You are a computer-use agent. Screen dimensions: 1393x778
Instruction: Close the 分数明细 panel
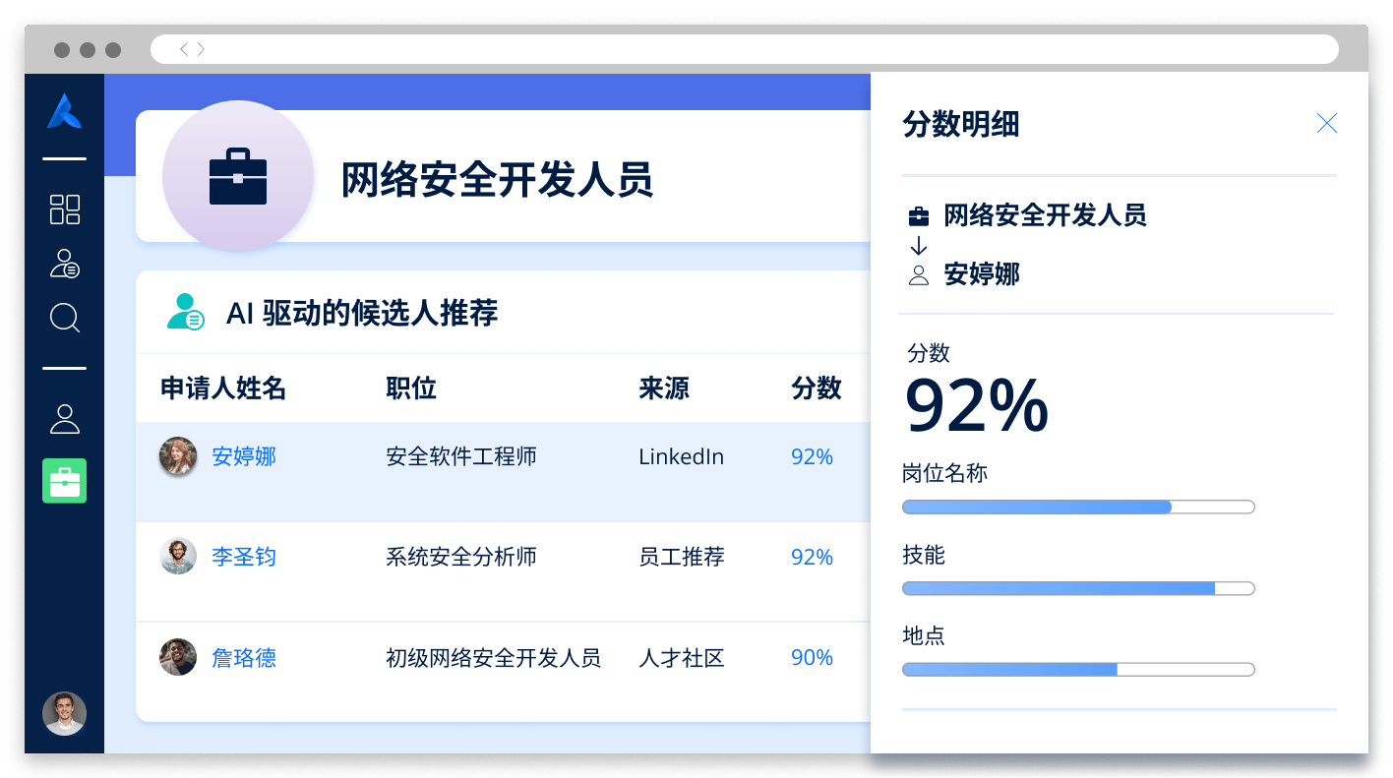point(1326,123)
